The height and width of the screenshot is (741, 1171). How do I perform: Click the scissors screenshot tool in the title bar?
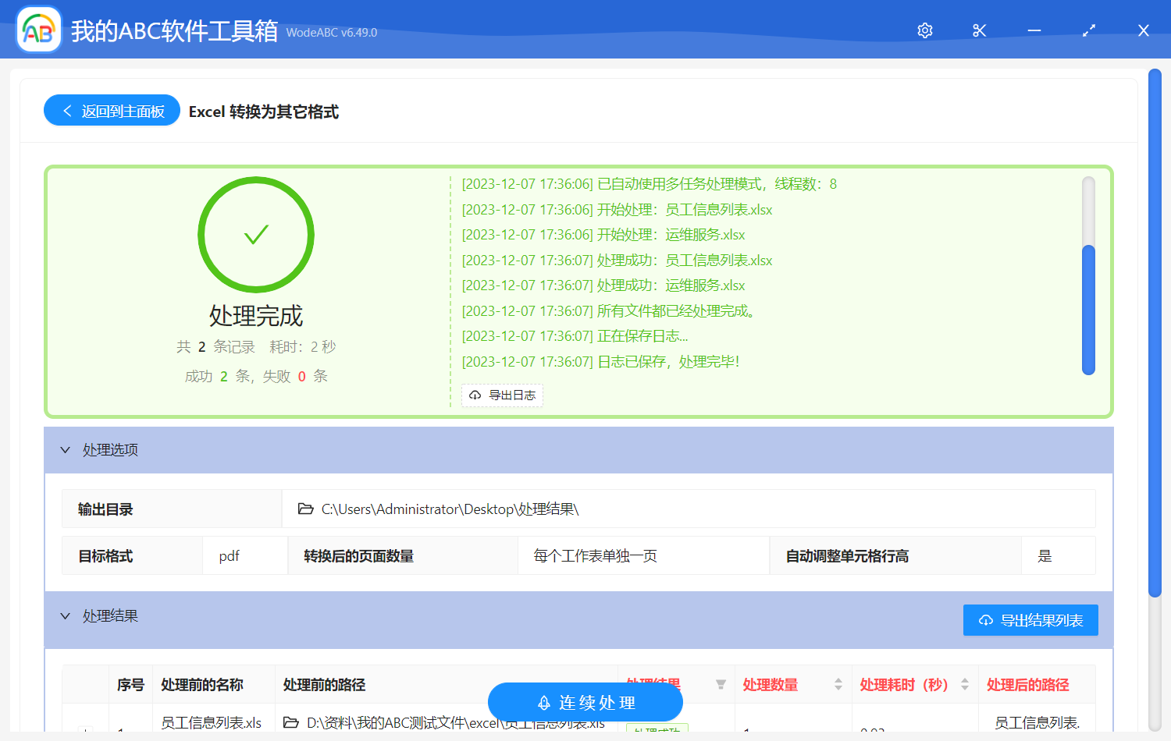click(979, 30)
